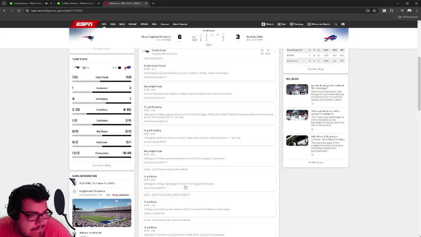Screen dimensions: 421x237
Task: Click the Week 5 arrivals article thumbnail
Action: 297,141
